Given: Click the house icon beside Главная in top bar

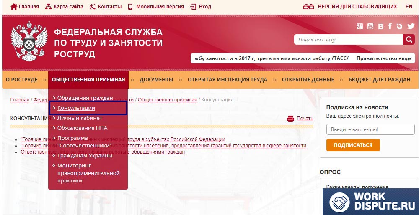Looking at the screenshot, I should [x=14, y=7].
